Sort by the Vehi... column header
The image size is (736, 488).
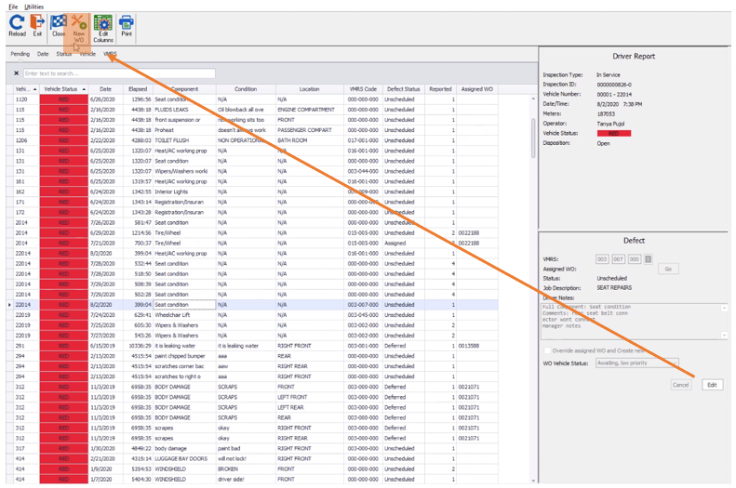point(21,89)
